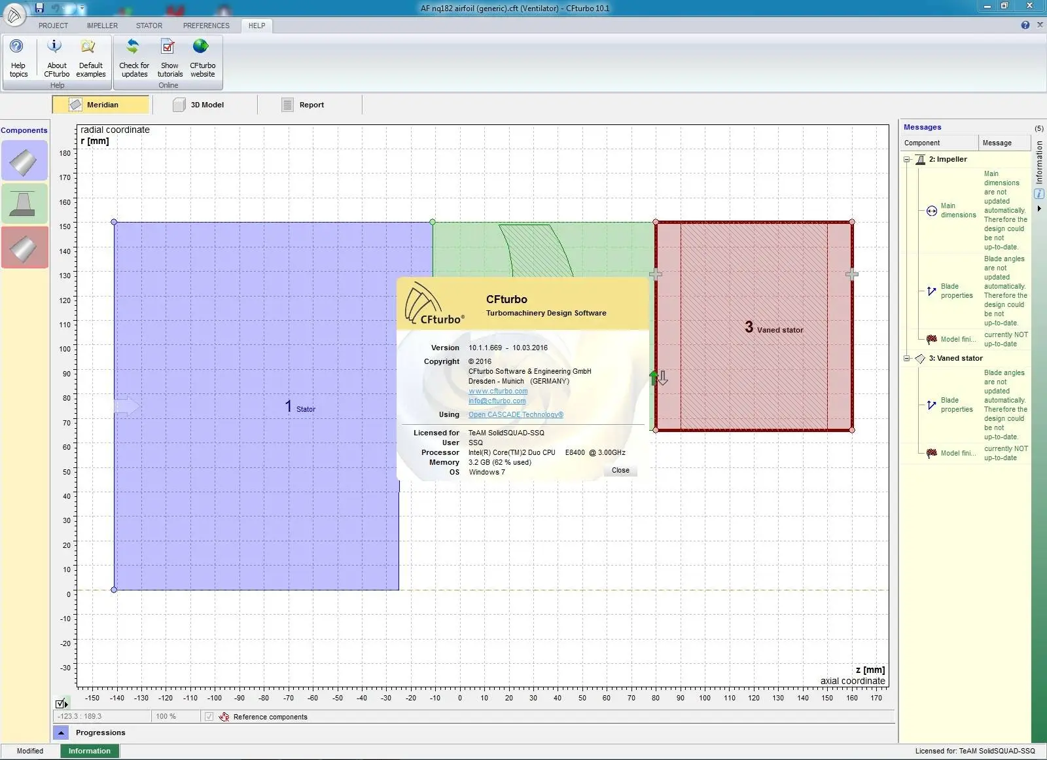Click Impeller Main dimensions icon
This screenshot has height=760, width=1047.
[931, 211]
